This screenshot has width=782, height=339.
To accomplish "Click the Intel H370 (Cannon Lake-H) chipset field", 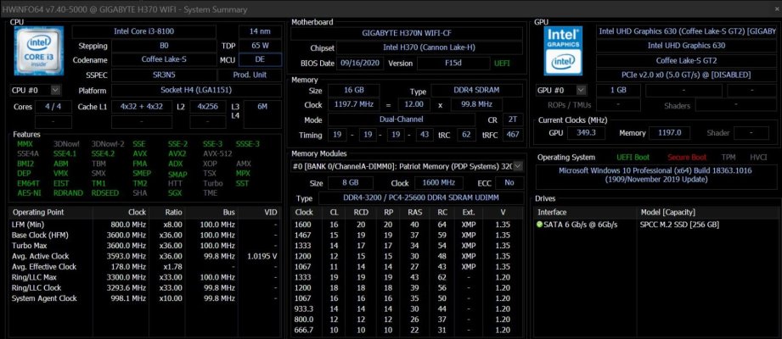I will coord(430,47).
